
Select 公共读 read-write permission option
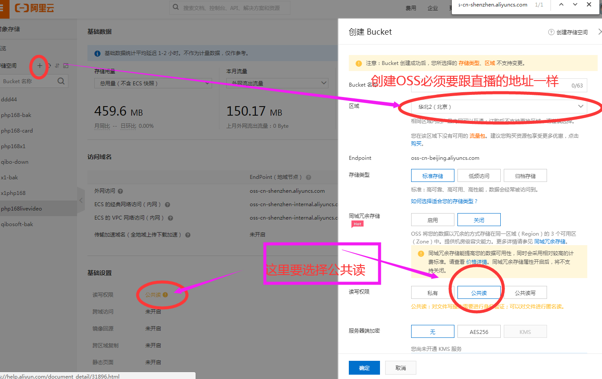click(x=479, y=293)
